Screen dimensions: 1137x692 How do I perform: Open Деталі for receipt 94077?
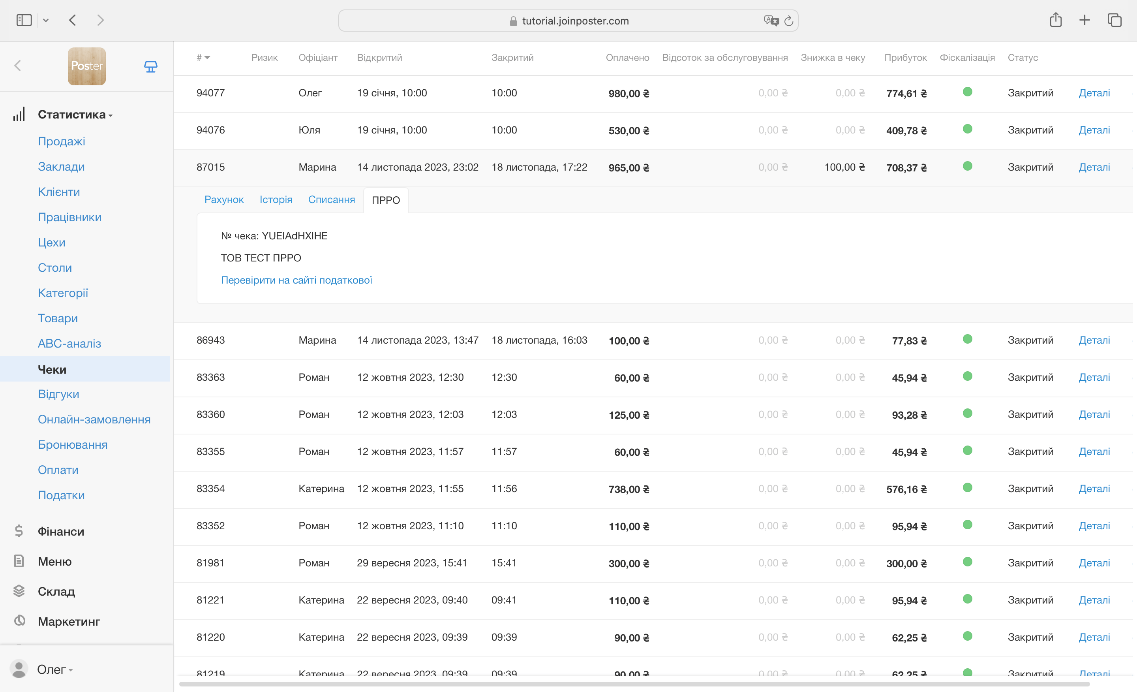pos(1094,93)
